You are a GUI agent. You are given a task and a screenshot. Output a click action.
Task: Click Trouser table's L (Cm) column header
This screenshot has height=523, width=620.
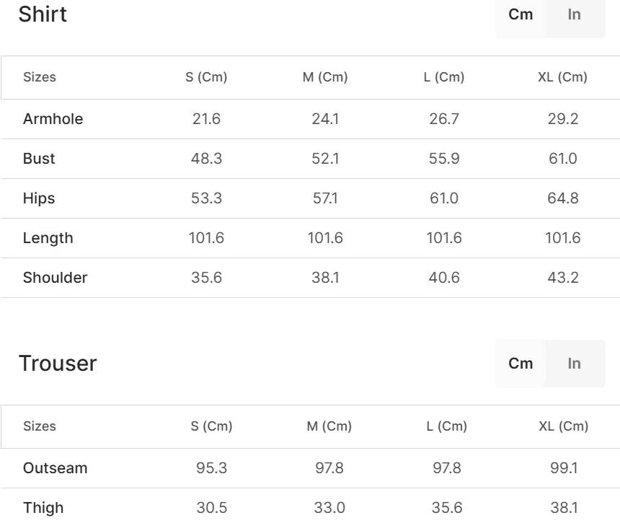click(446, 426)
